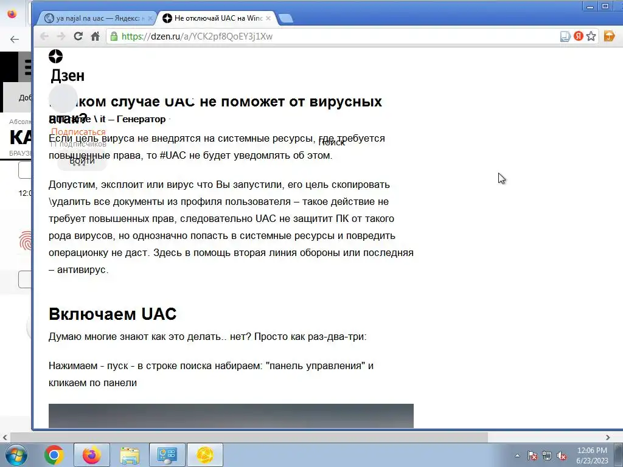Click the dzen.ru address bar URL
623x467 pixels.
pos(197,36)
